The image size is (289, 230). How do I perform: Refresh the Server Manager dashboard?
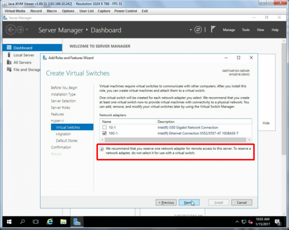coord(198,30)
